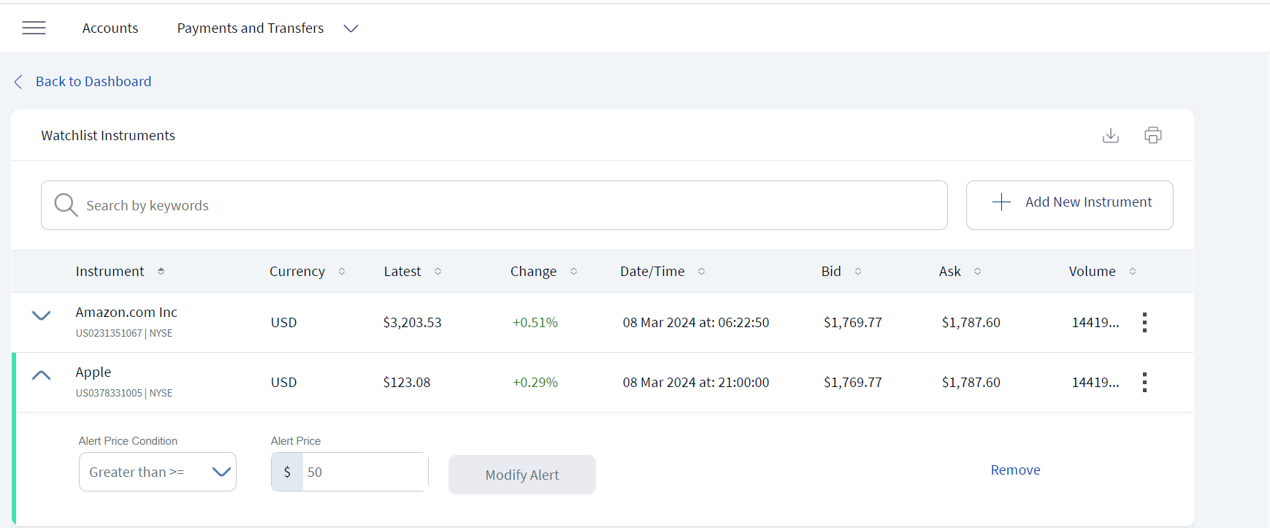Click the Instrument column header
The height and width of the screenshot is (528, 1270).
[x=110, y=271]
